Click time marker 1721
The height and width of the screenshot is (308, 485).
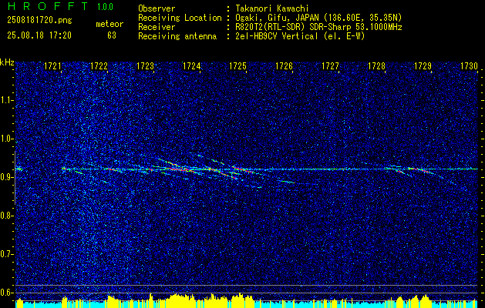pos(52,66)
